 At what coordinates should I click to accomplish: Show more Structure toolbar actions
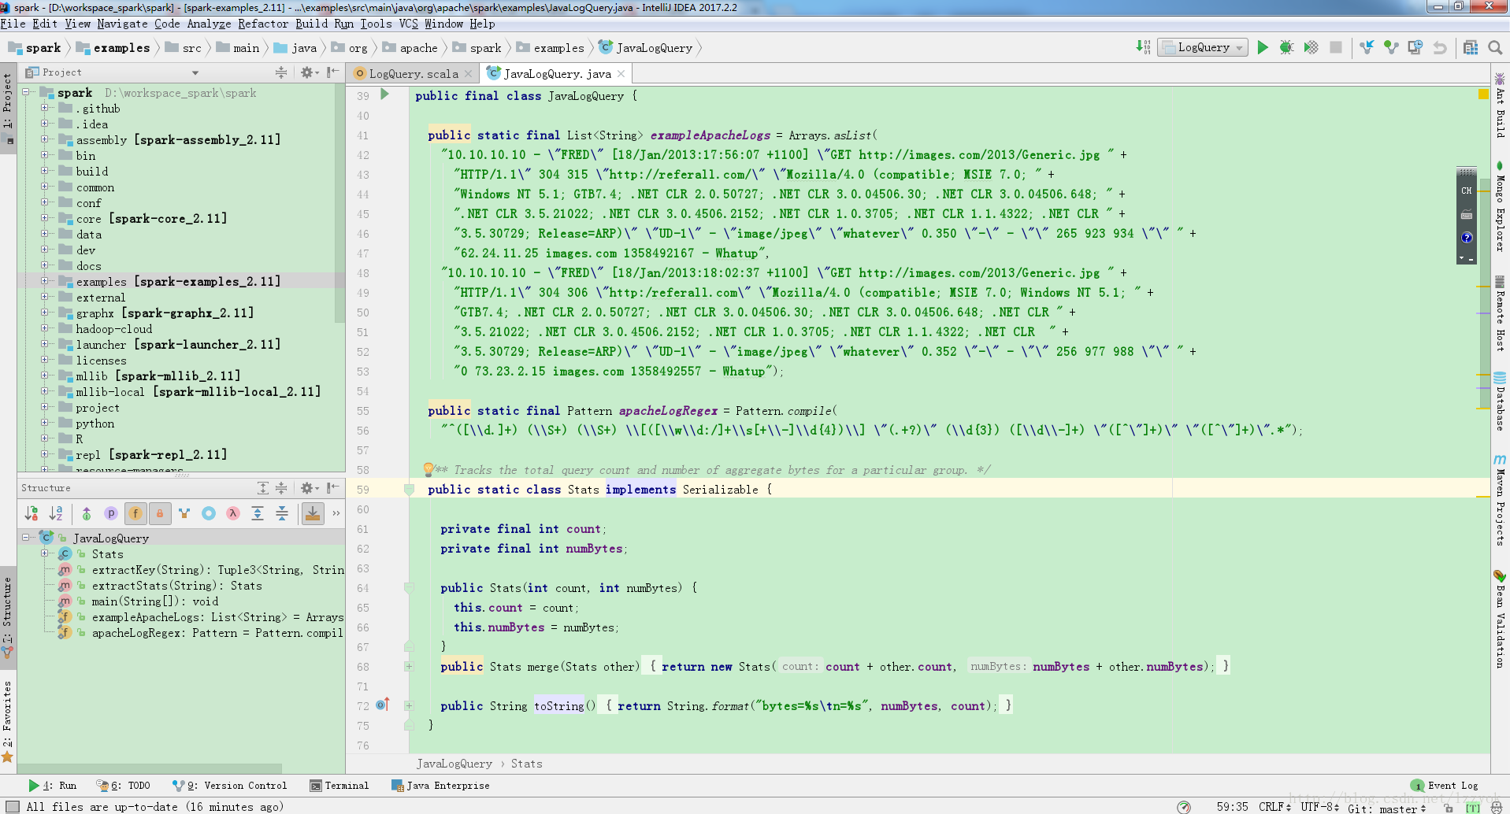coord(336,513)
